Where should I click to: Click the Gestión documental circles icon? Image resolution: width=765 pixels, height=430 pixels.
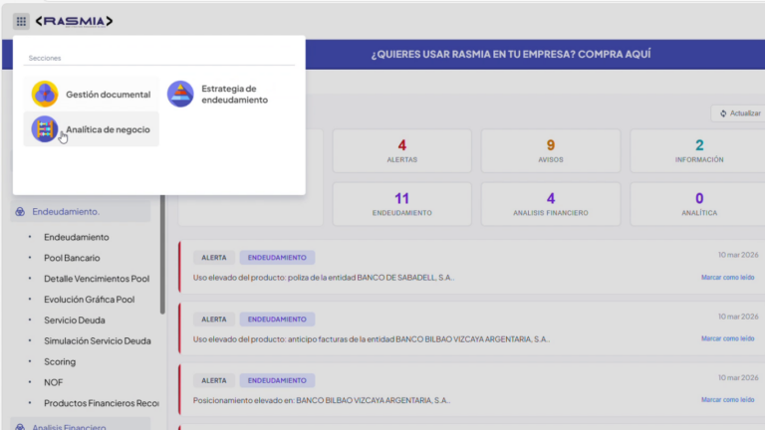pos(45,94)
